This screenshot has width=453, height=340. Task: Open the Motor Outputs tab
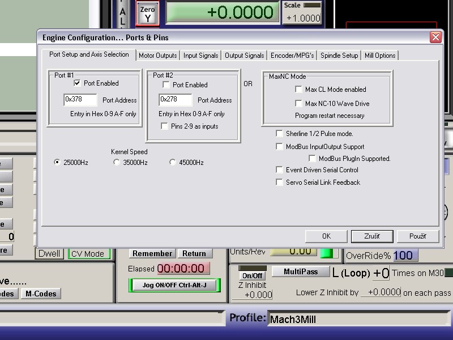[158, 56]
